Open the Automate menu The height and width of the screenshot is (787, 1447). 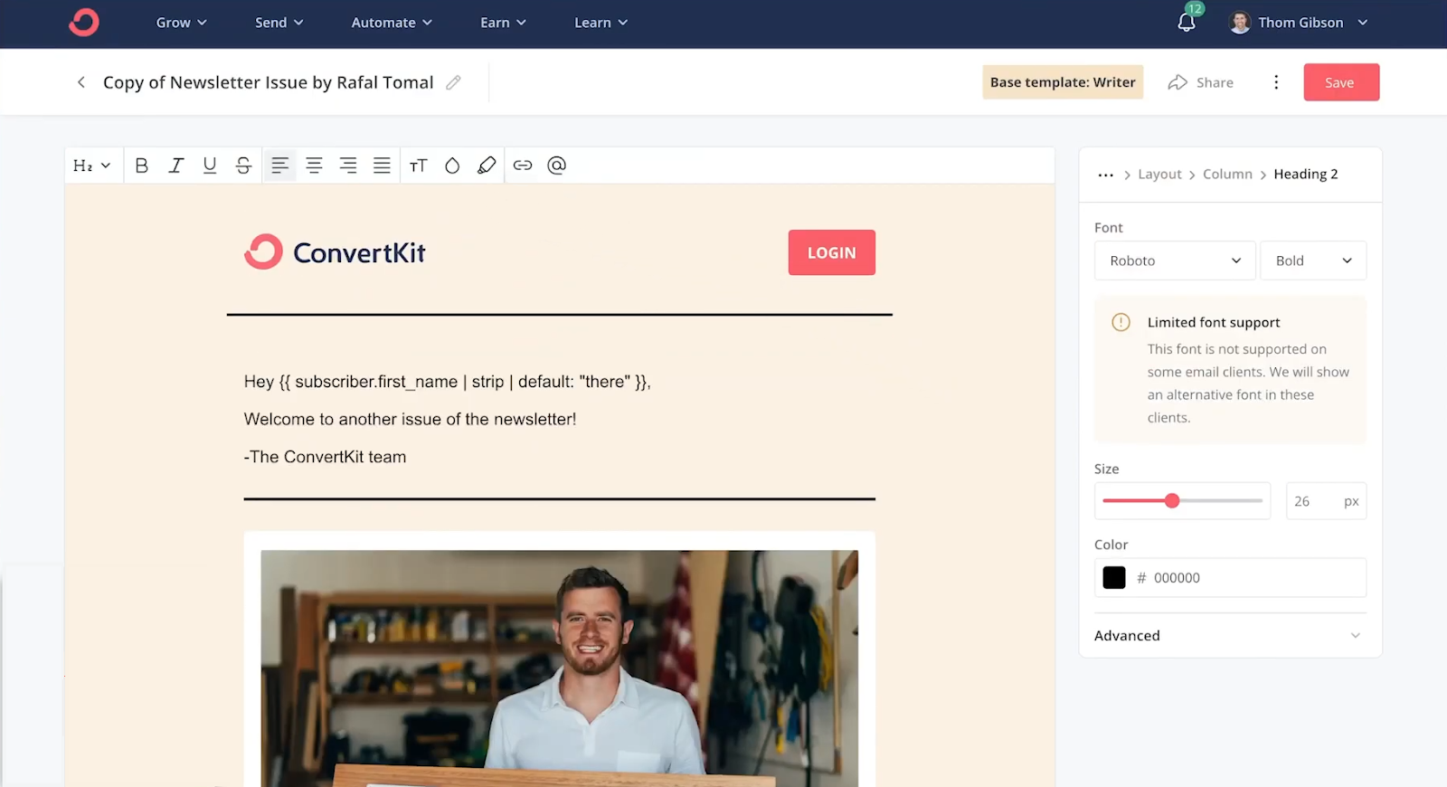[x=392, y=23]
